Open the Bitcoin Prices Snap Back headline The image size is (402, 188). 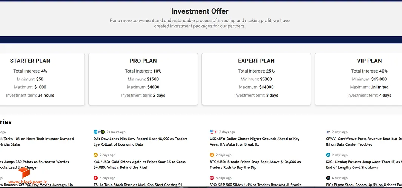(255, 165)
